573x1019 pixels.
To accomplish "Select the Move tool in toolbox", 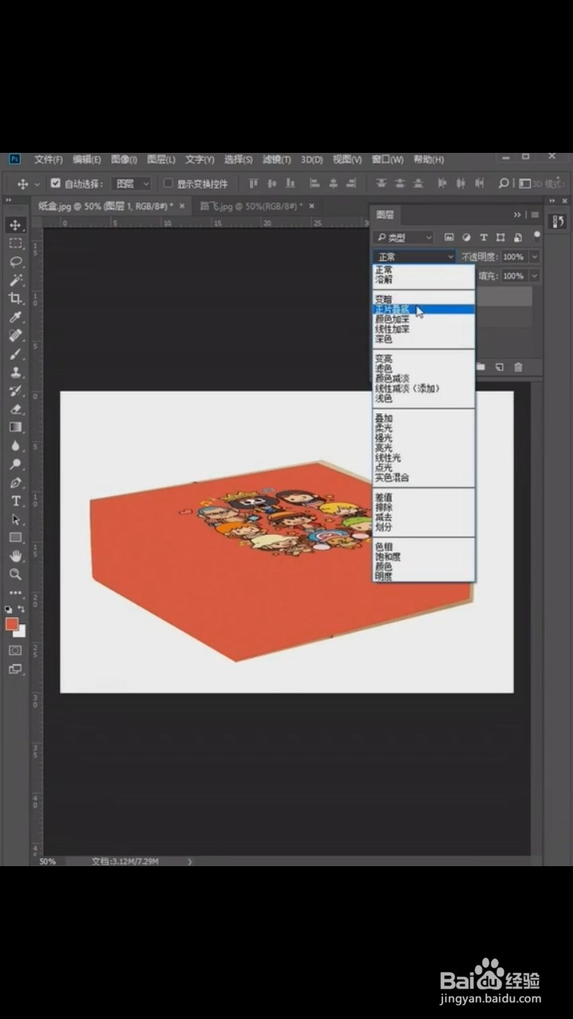I will click(x=15, y=225).
